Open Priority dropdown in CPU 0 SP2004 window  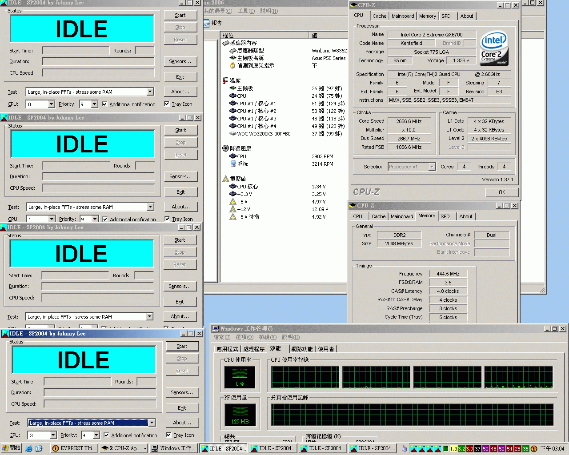pyautogui.click(x=94, y=104)
